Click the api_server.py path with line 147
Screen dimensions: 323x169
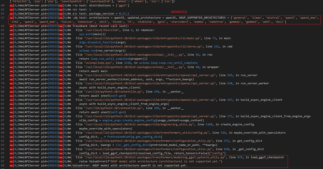150,100
